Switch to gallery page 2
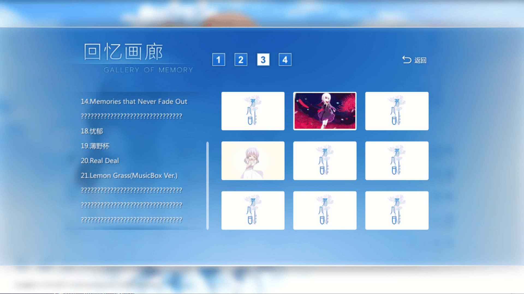Viewport: 524px width, 294px height. (241, 60)
